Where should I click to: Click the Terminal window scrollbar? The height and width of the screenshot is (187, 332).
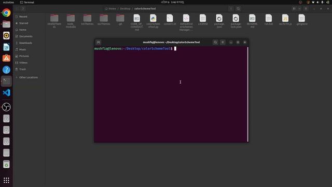tap(247, 95)
